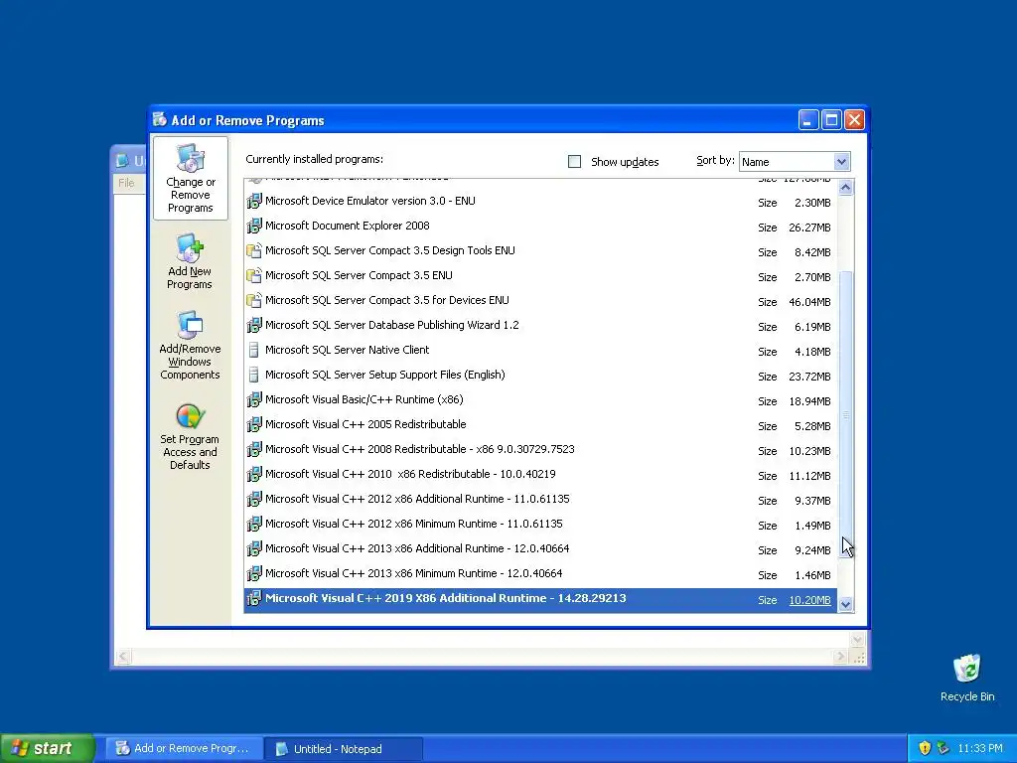Click the SQL Server Setup Support Files icon
The height and width of the screenshot is (763, 1017).
click(254, 375)
